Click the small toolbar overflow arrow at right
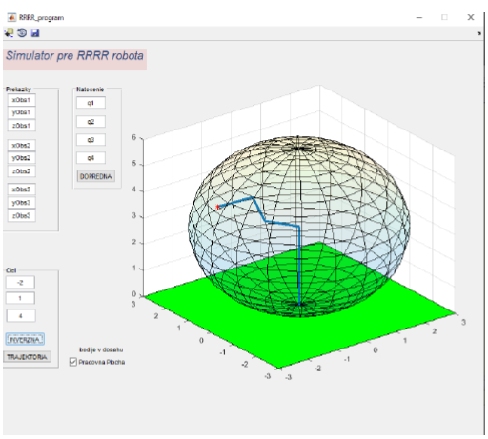The height and width of the screenshot is (439, 488). pos(479,33)
